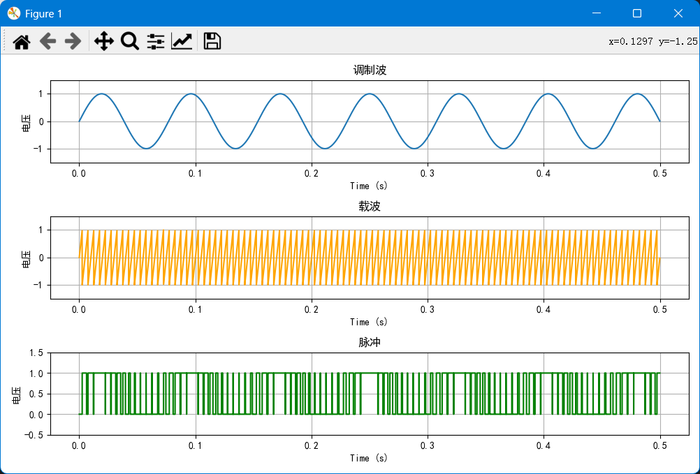Click inside the blue sine wave plot

369,121
